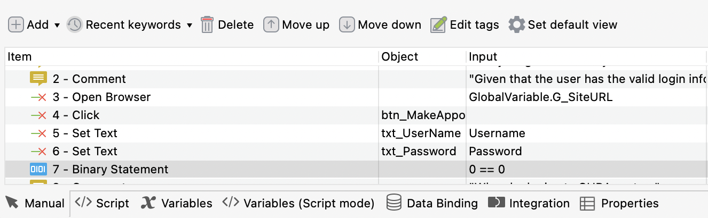The image size is (708, 218).
Task: Switch to Variables (Script mode) tab
Action: coord(298,203)
